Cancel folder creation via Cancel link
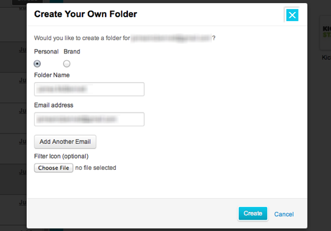Screen dimensions: 331x231 coord(284,214)
